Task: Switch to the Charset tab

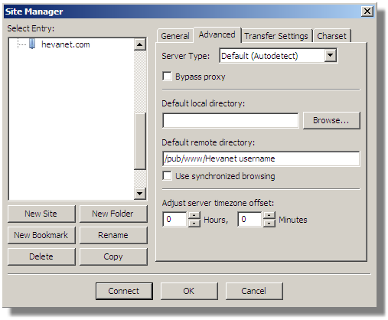Action: [331, 36]
